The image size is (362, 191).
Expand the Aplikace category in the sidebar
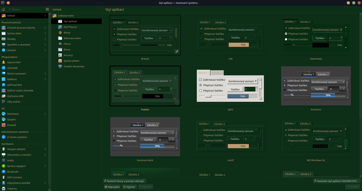tap(4, 79)
